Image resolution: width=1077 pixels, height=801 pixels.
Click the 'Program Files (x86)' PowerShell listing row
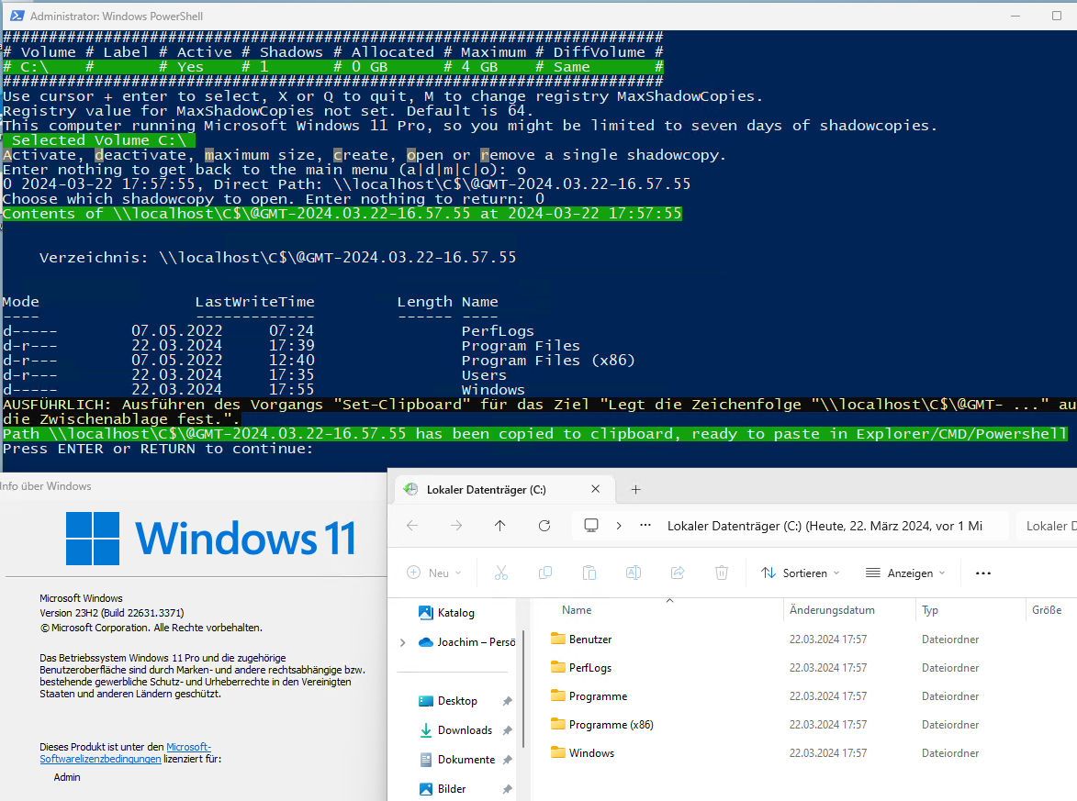pyautogui.click(x=319, y=361)
